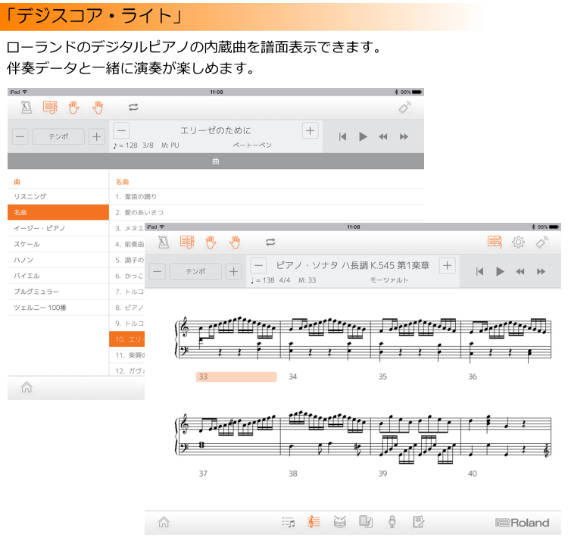Choose song number 11 in the list
This screenshot has height=544, width=568.
coord(127,355)
